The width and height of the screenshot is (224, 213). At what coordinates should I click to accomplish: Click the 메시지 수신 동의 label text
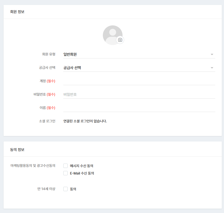tap(82, 166)
